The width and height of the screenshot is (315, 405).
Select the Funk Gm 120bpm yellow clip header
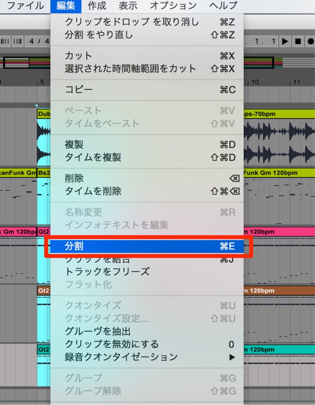coord(279,173)
